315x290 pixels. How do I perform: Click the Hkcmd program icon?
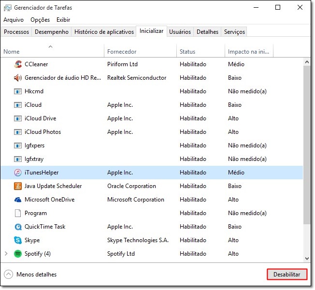coord(18,91)
